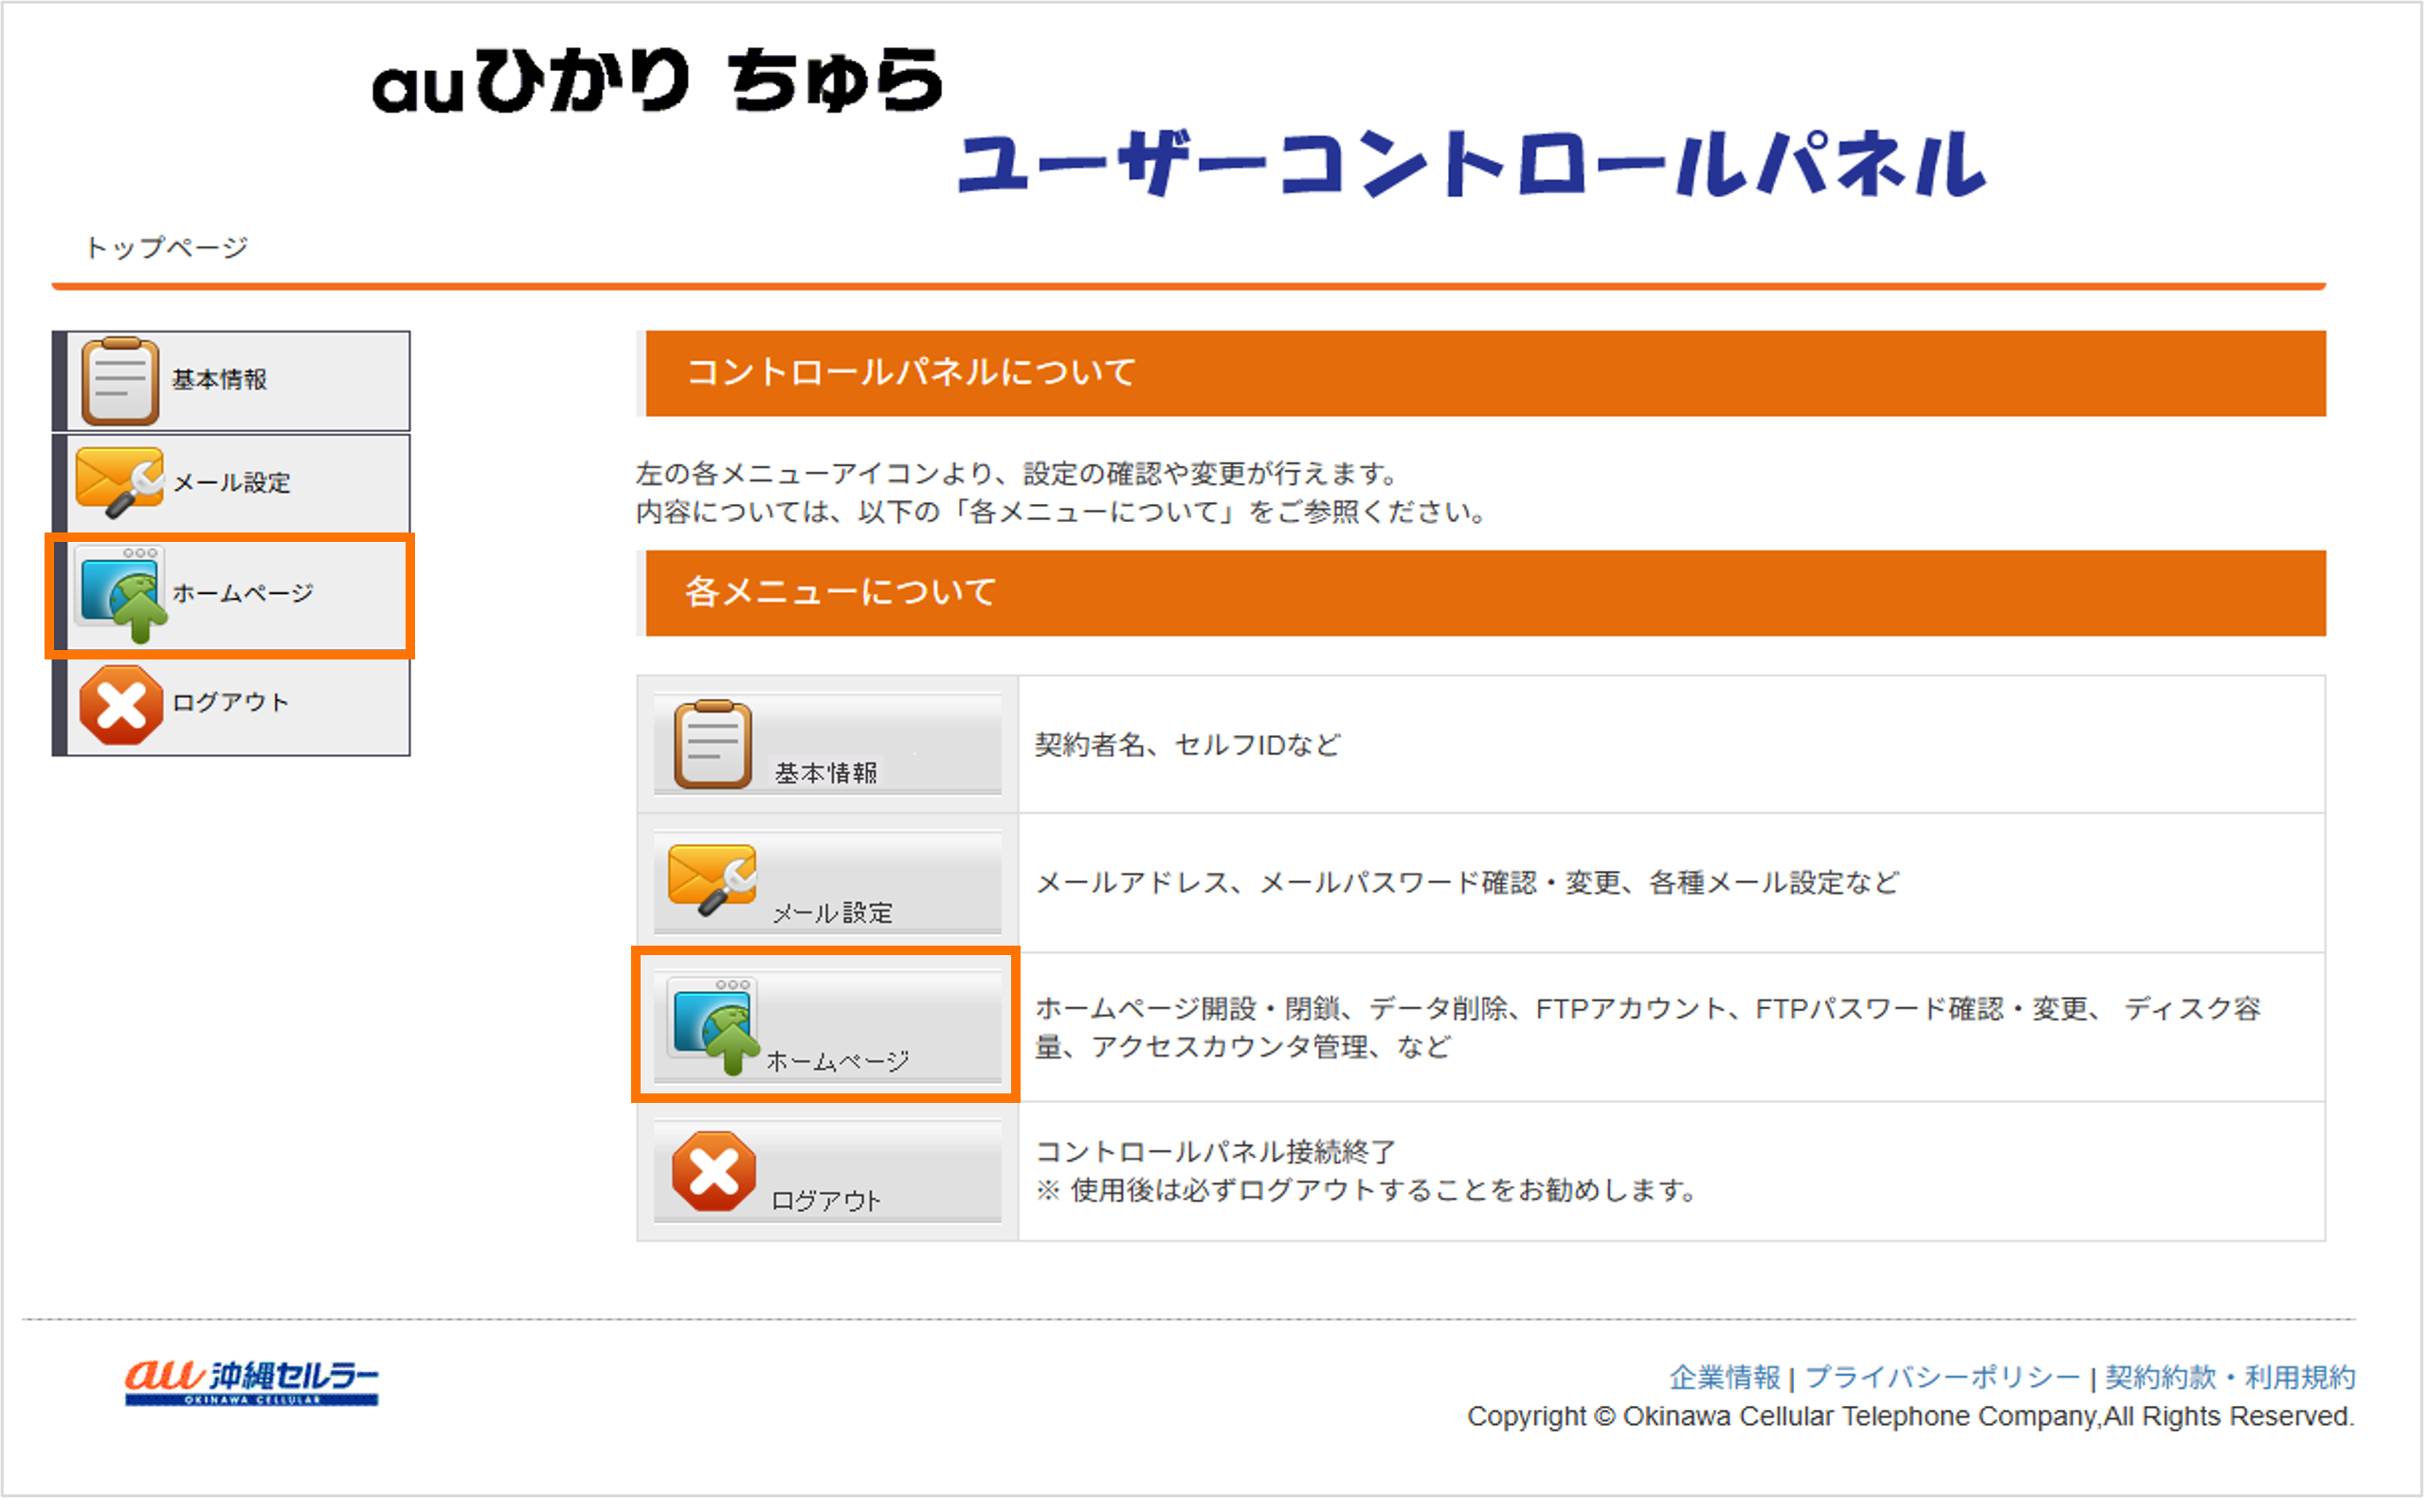Click the red X icon in the ログアウト table button

pos(714,1171)
